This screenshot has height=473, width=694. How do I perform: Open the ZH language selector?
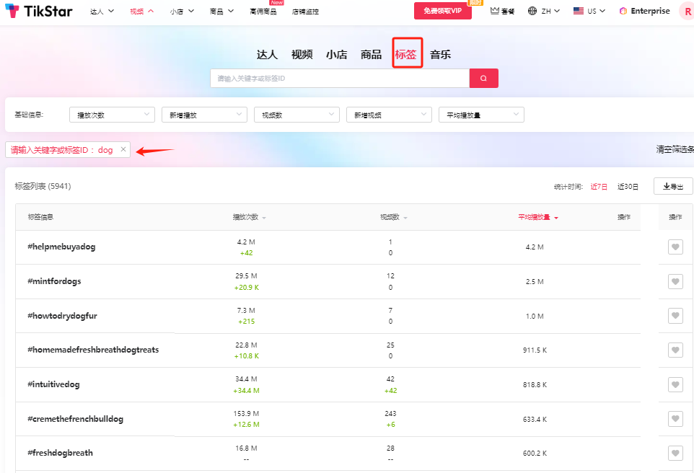coord(545,11)
